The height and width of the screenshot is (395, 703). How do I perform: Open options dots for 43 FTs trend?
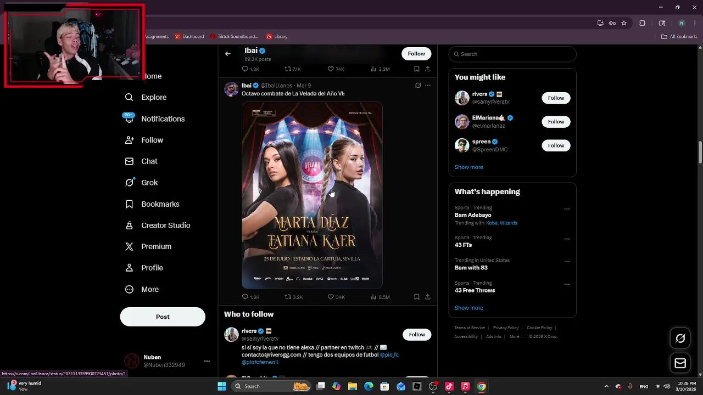[567, 239]
